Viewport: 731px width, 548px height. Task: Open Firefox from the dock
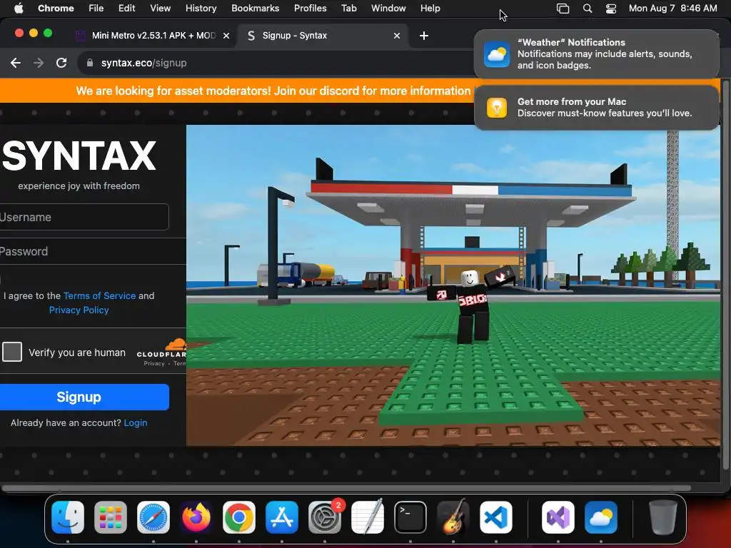click(196, 517)
